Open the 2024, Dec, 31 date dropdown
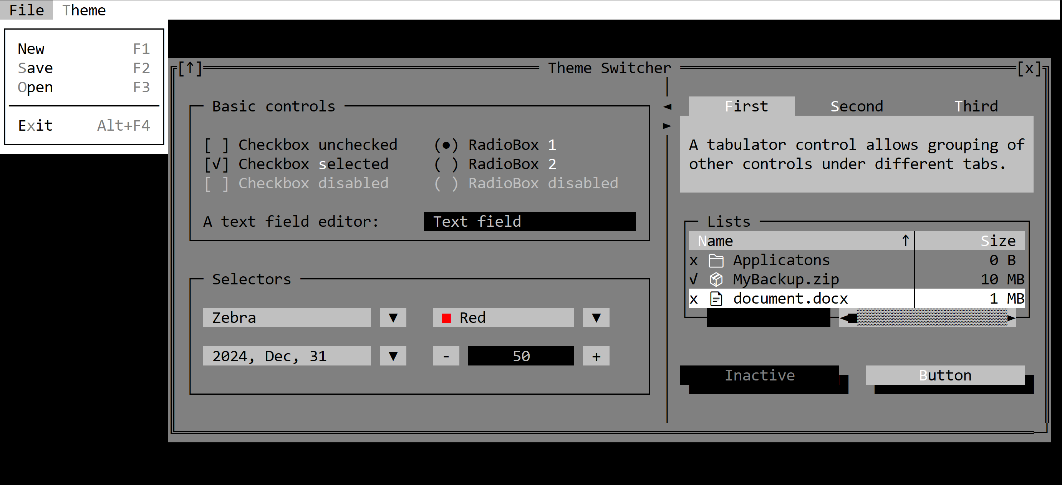The image size is (1062, 485). (393, 356)
